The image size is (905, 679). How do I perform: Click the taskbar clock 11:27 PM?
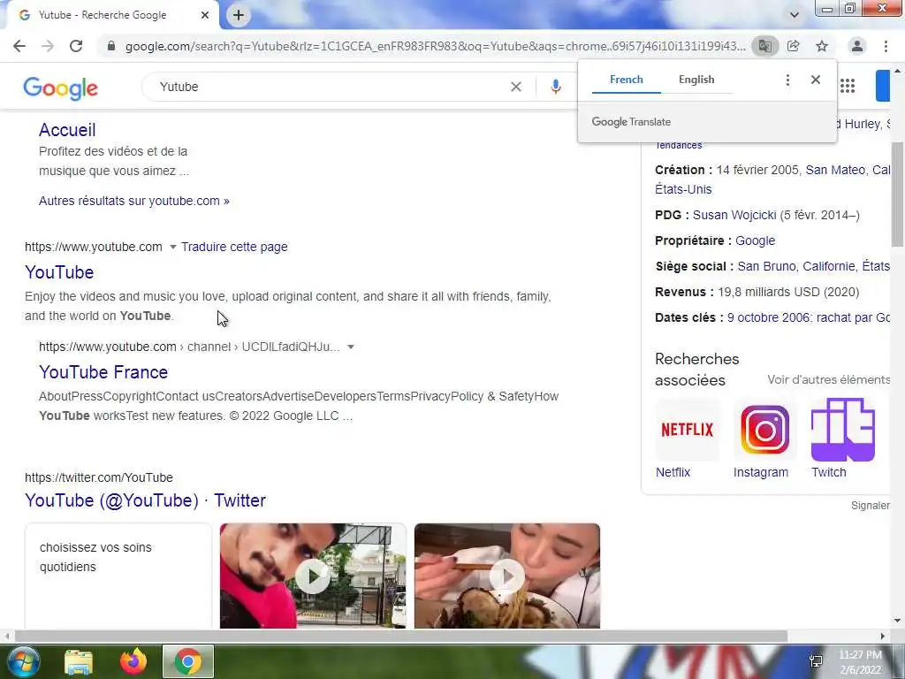860,655
